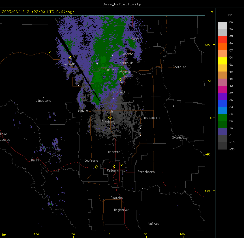The image size is (244, 238).
Task: Click the Airdrie label
Action: point(114,152)
